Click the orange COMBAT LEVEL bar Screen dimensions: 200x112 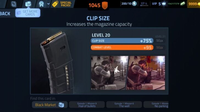point(122,48)
